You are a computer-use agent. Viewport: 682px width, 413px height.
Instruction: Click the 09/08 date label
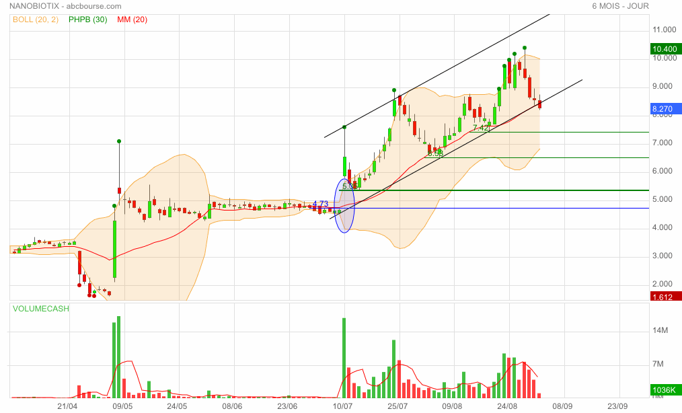pyautogui.click(x=453, y=406)
